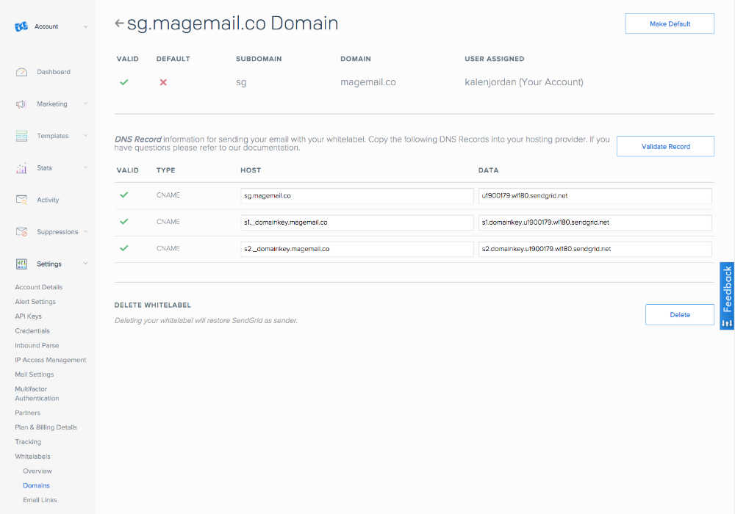Click the SendGrid logo icon

point(21,26)
